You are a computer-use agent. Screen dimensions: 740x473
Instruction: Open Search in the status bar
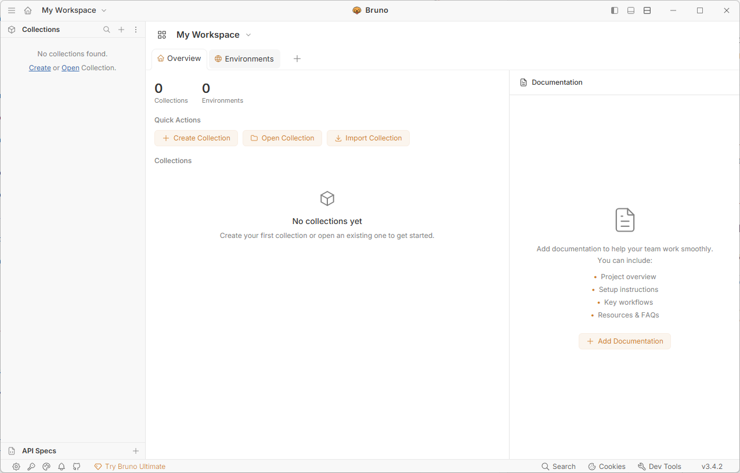(x=558, y=467)
